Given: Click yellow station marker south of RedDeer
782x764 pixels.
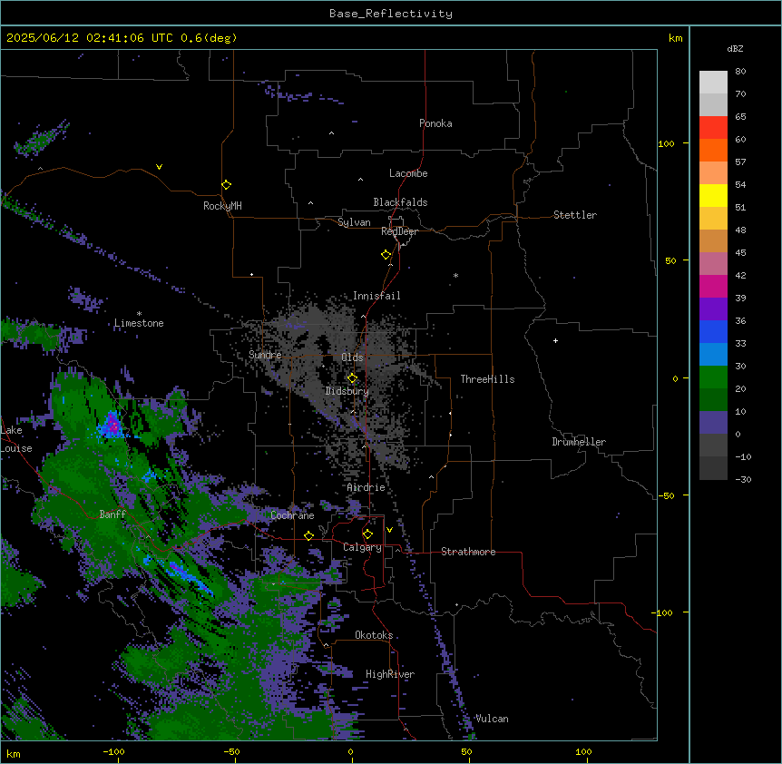Looking at the screenshot, I should (x=386, y=255).
